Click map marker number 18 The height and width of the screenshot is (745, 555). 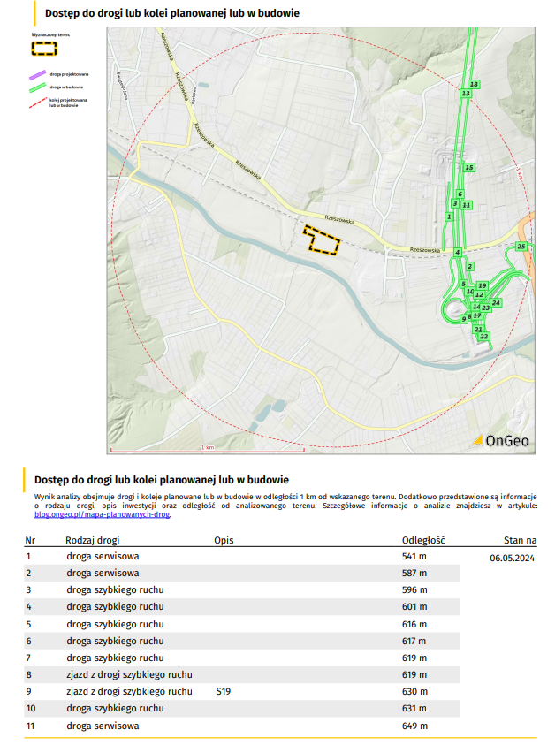tap(475, 84)
